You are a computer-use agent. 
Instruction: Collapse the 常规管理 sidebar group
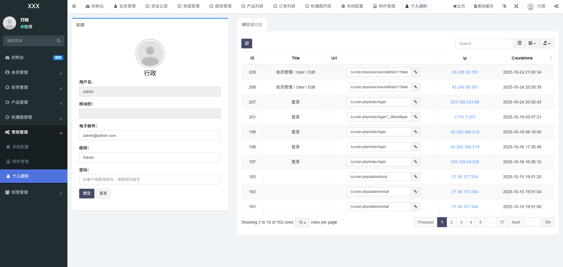click(34, 132)
